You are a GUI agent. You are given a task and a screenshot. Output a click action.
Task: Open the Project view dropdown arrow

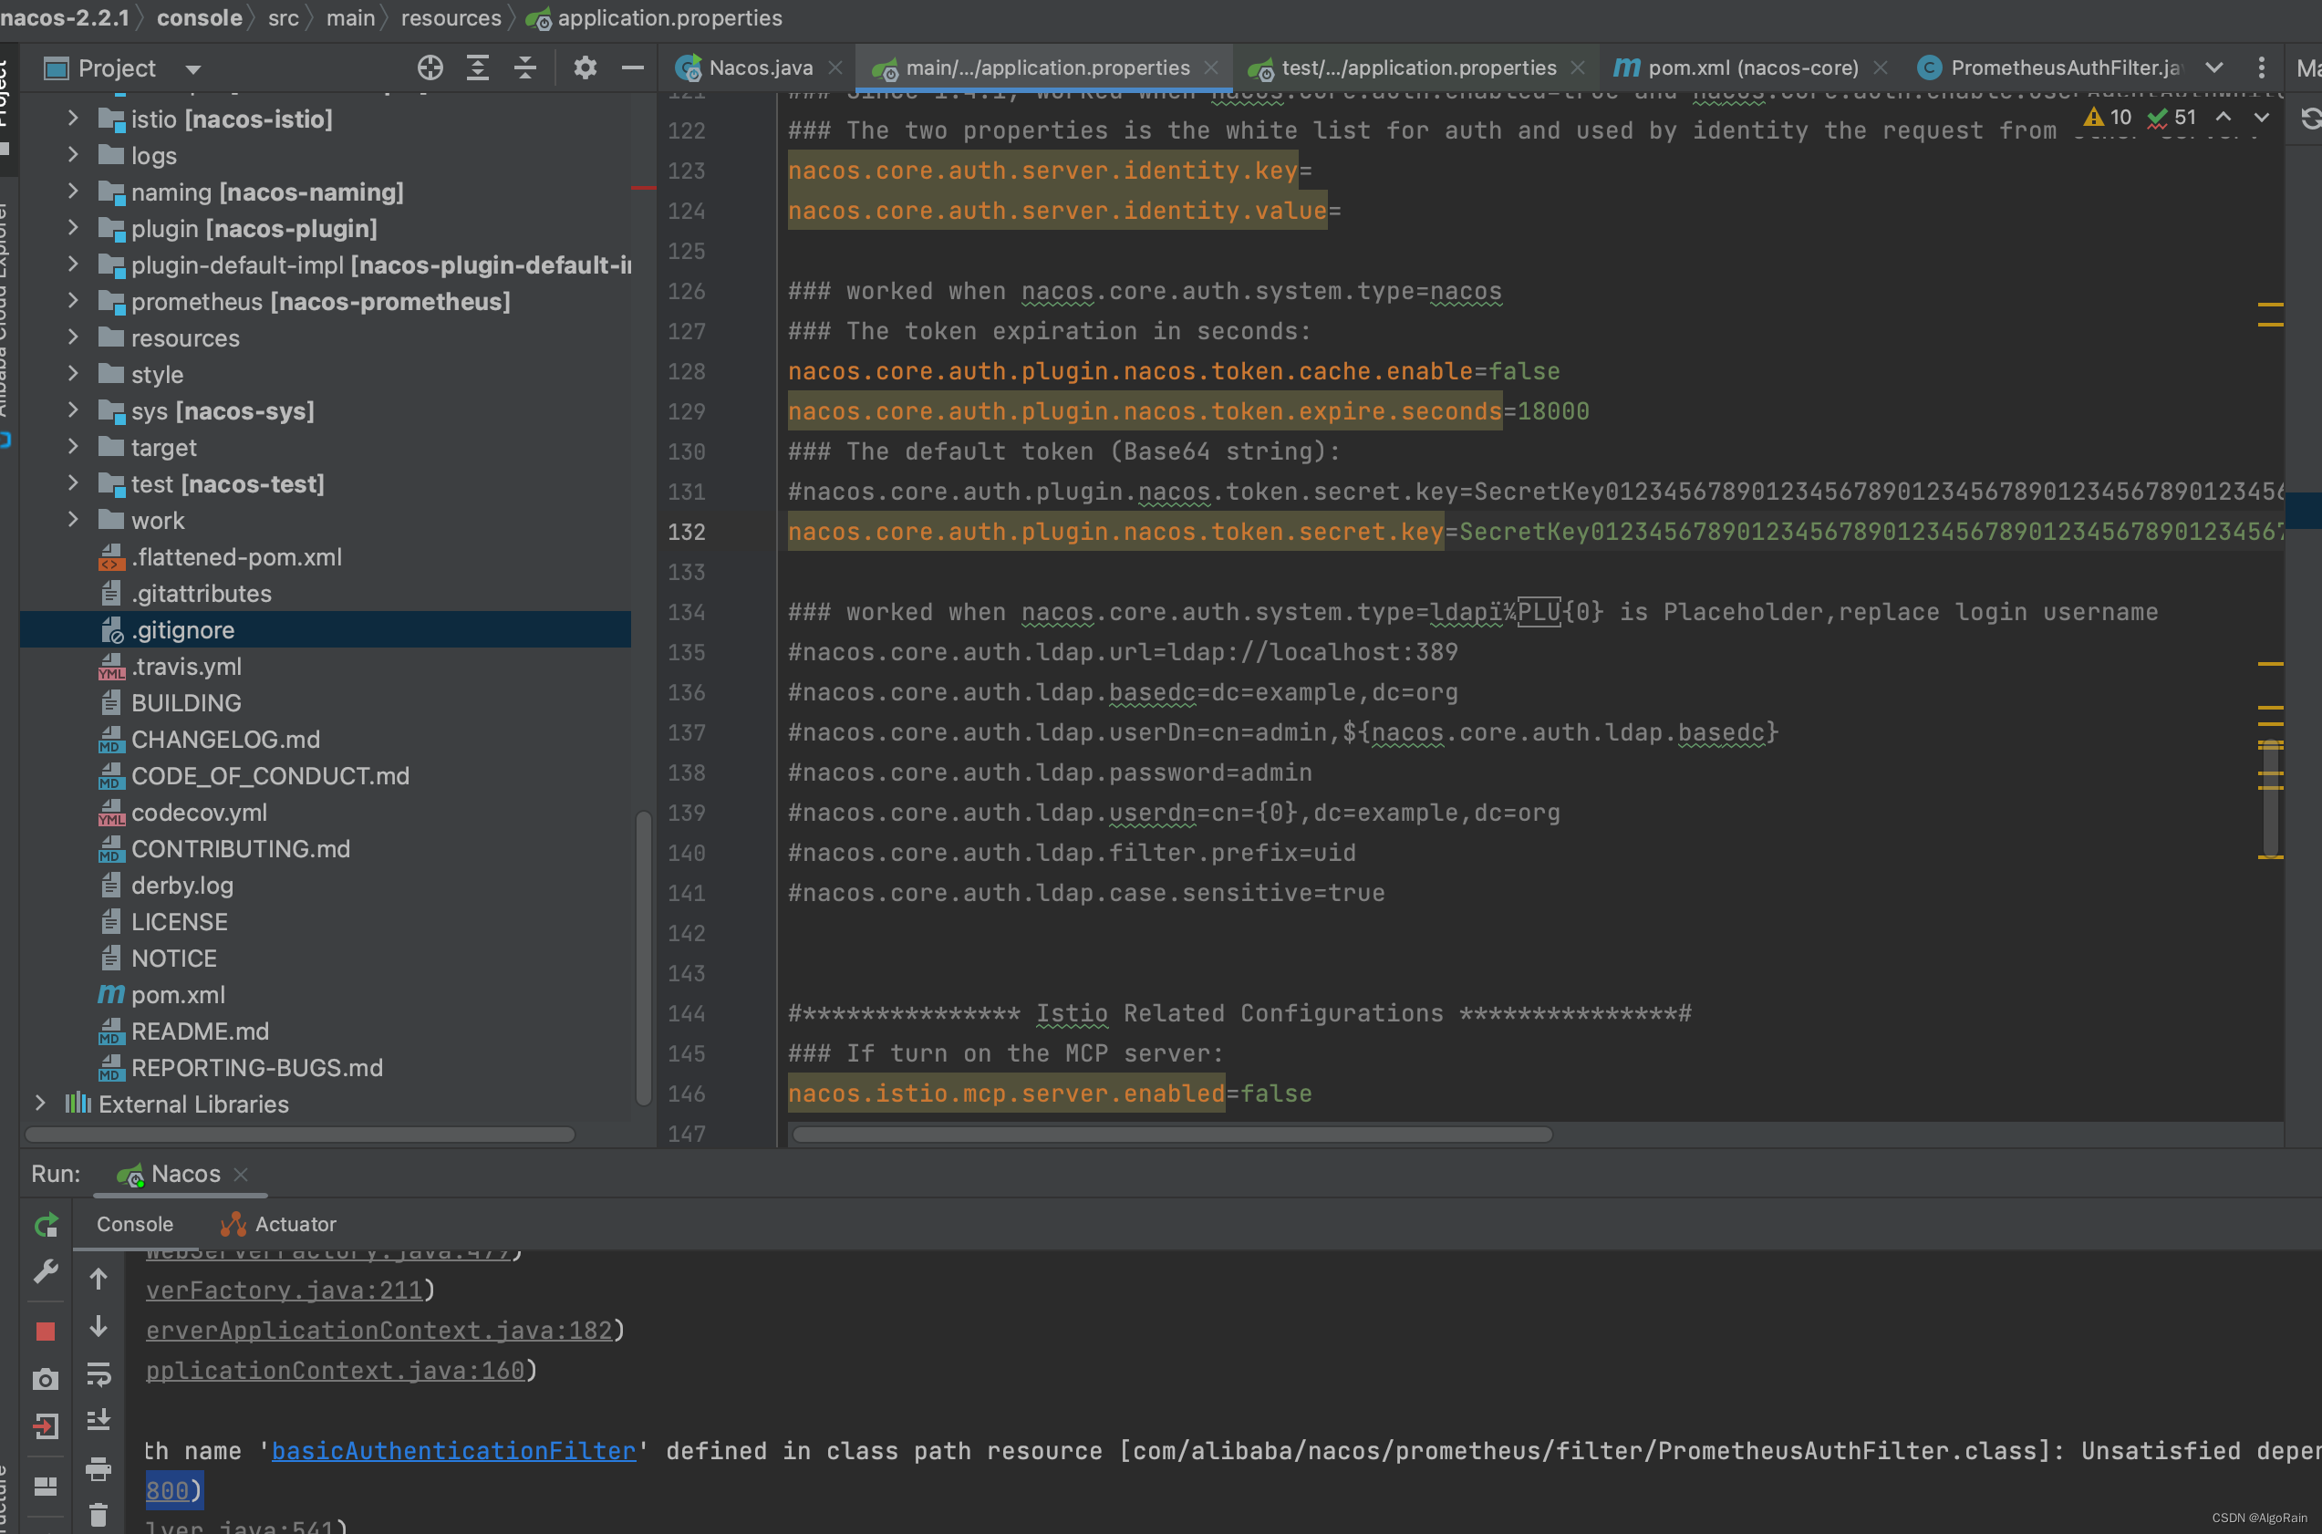point(192,69)
